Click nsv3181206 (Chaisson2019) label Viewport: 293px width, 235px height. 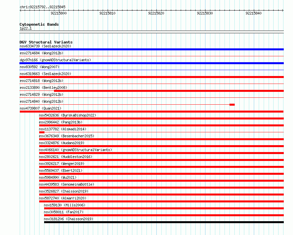pyautogui.click(x=68, y=219)
